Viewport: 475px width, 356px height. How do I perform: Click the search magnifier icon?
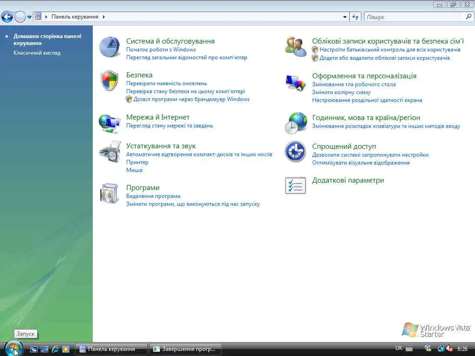click(x=469, y=17)
